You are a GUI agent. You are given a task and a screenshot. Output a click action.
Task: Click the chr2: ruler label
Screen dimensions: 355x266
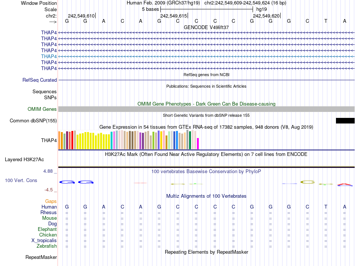52,16
